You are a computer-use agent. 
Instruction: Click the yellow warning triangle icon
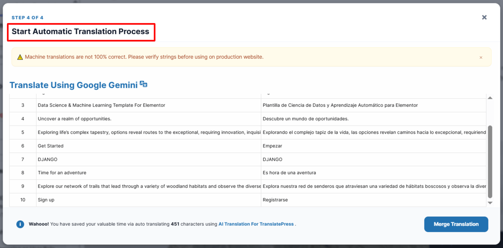click(x=20, y=57)
